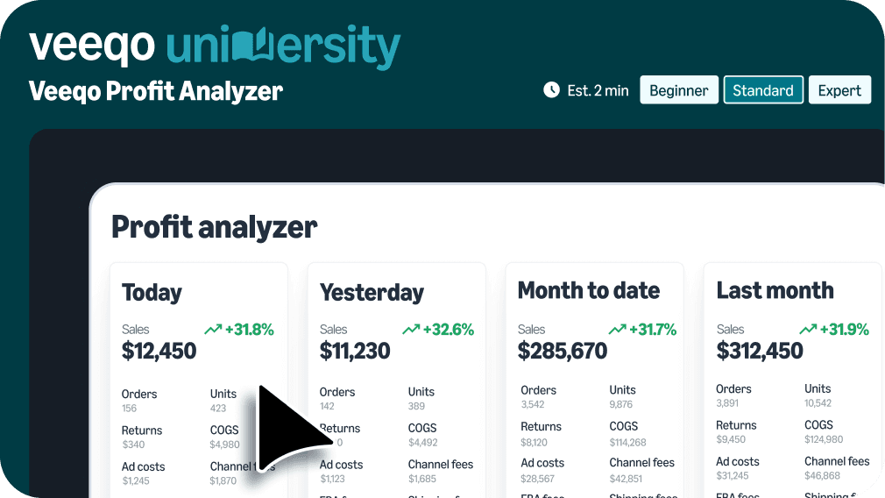
Task: Select the Standard difficulty level
Action: click(x=763, y=90)
